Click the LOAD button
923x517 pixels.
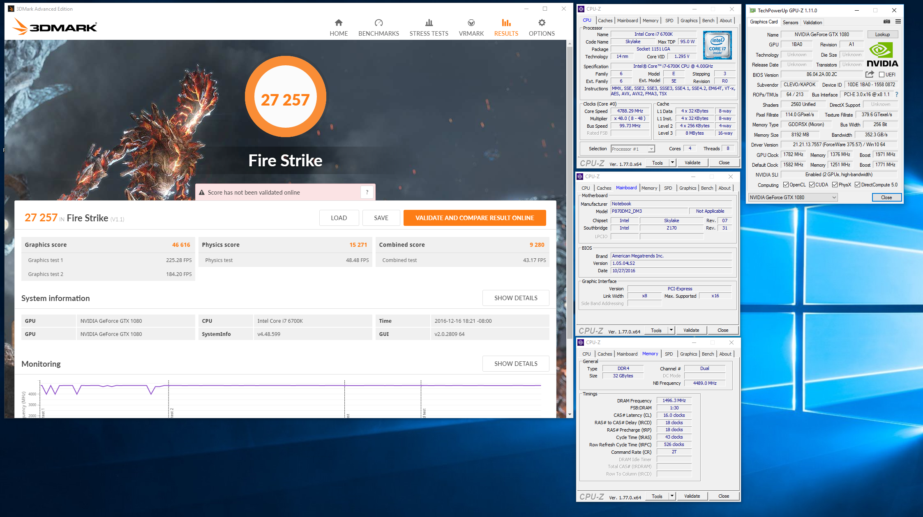tap(339, 218)
